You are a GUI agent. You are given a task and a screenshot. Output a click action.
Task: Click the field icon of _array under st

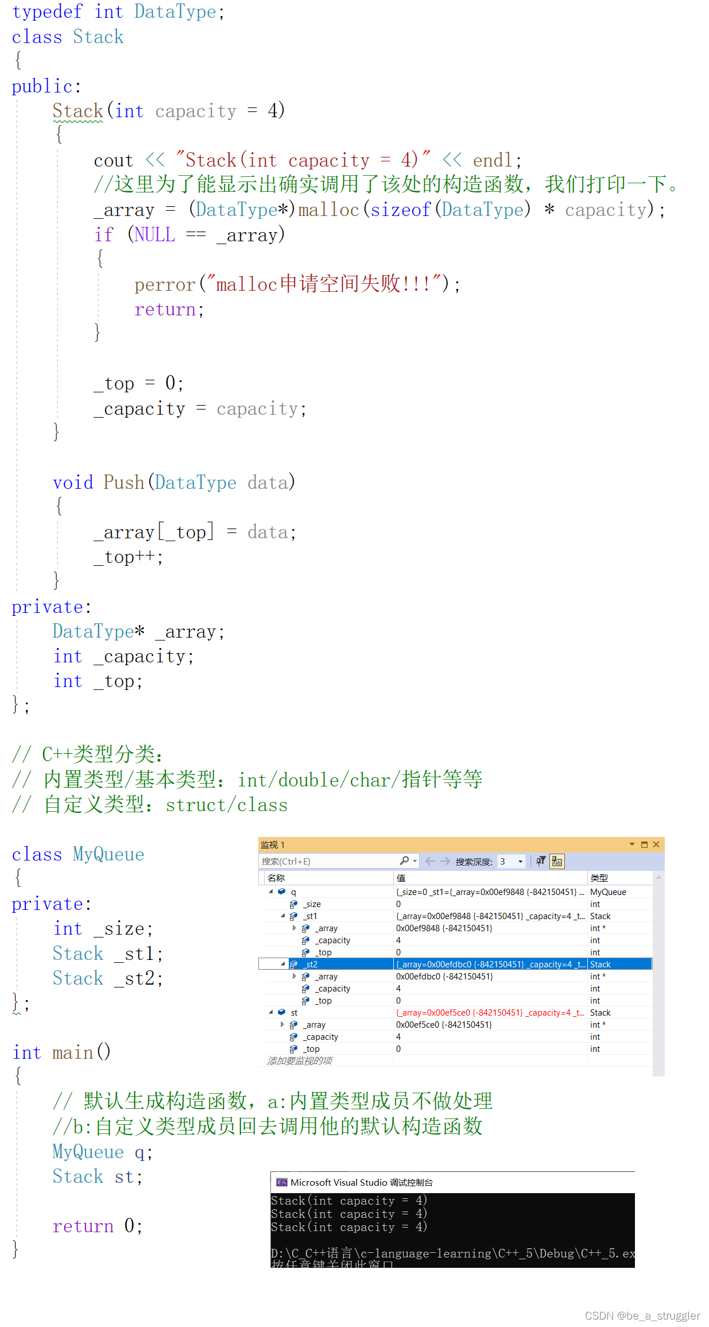pyautogui.click(x=293, y=1025)
